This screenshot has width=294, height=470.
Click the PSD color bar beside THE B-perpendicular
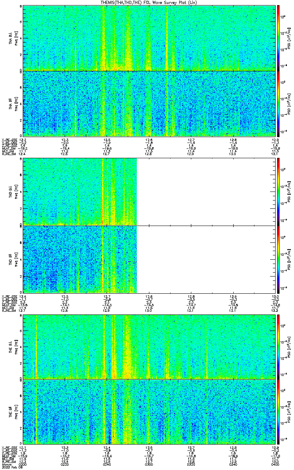pyautogui.click(x=278, y=347)
